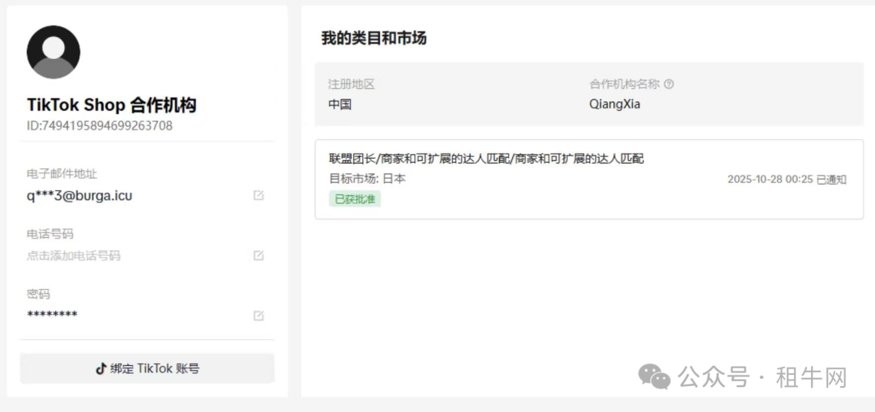Select the ID:7494195894699263708 text
This screenshot has height=412, width=875.
pyautogui.click(x=100, y=126)
